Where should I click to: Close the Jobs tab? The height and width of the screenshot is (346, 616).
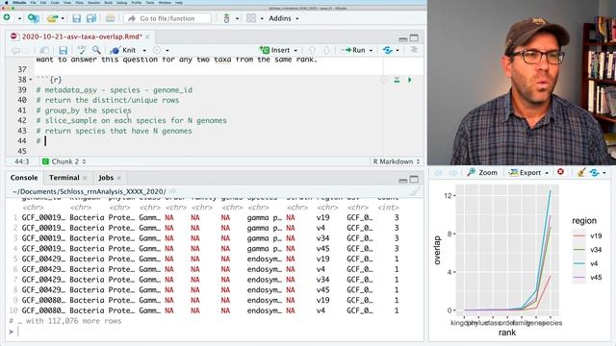click(119, 178)
